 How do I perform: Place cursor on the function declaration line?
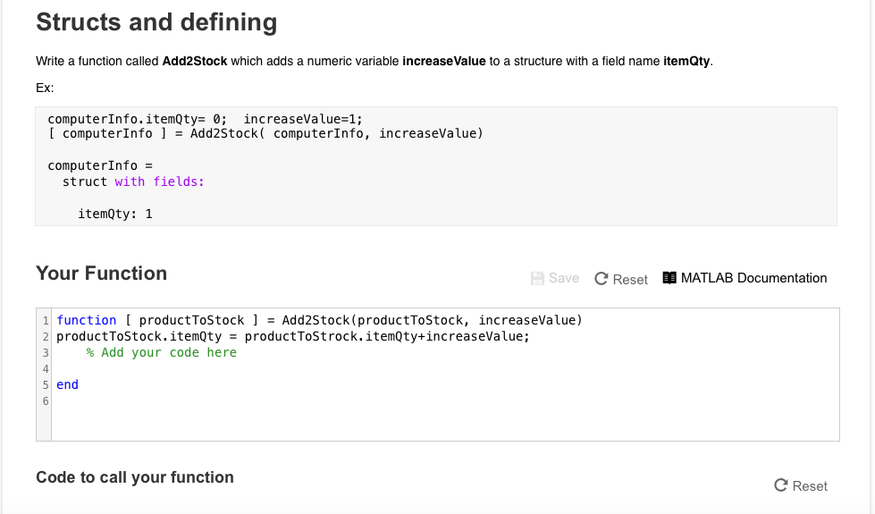click(x=319, y=320)
